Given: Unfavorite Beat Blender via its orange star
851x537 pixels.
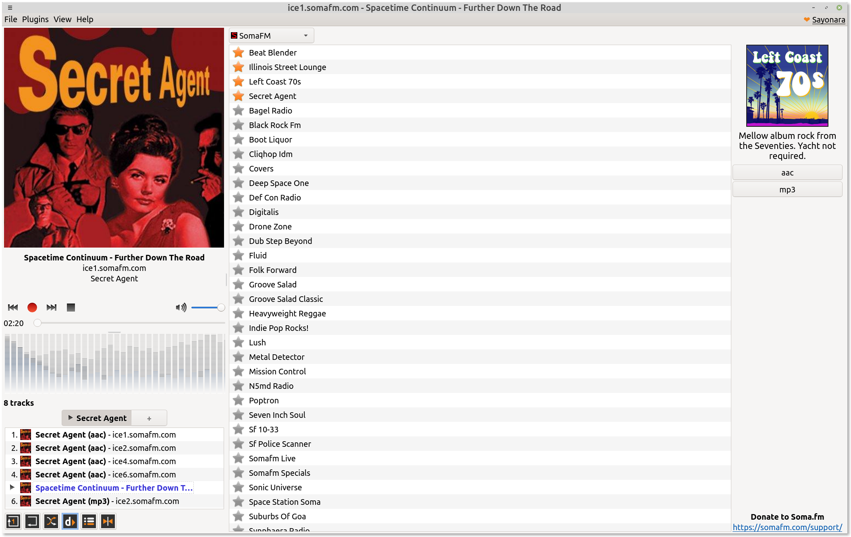Looking at the screenshot, I should (239, 52).
